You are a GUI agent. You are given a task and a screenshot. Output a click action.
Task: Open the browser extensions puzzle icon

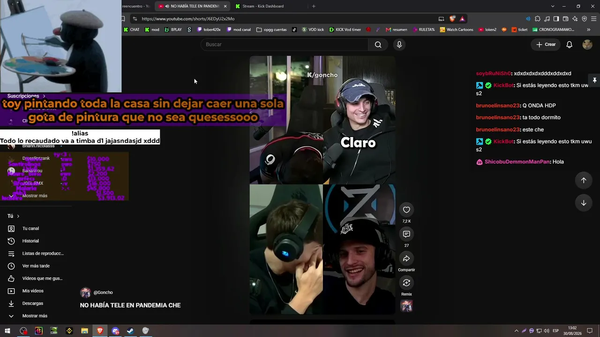pos(538,19)
